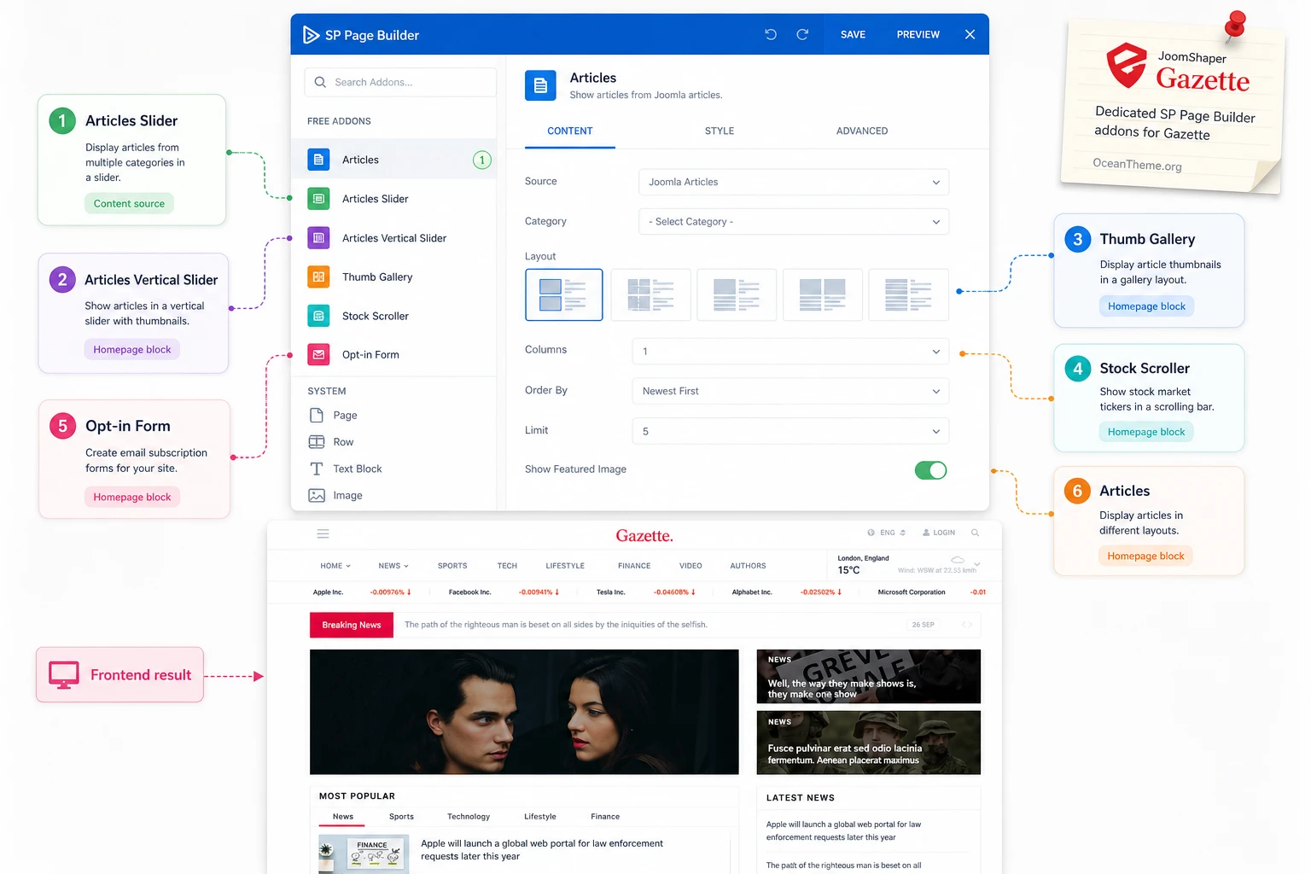Click the AUTHORS nav link
Viewport: 1311px width, 874px height.
pos(748,566)
